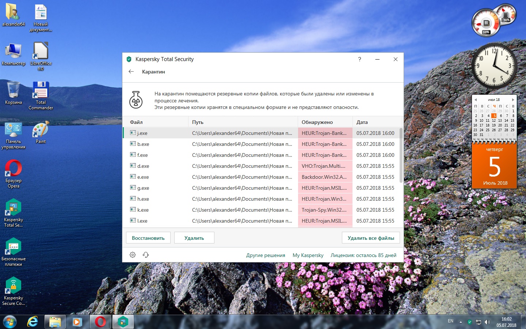Select the Браузер Opera desktop shortcut
Image resolution: width=526 pixels, height=329 pixels.
[14, 174]
